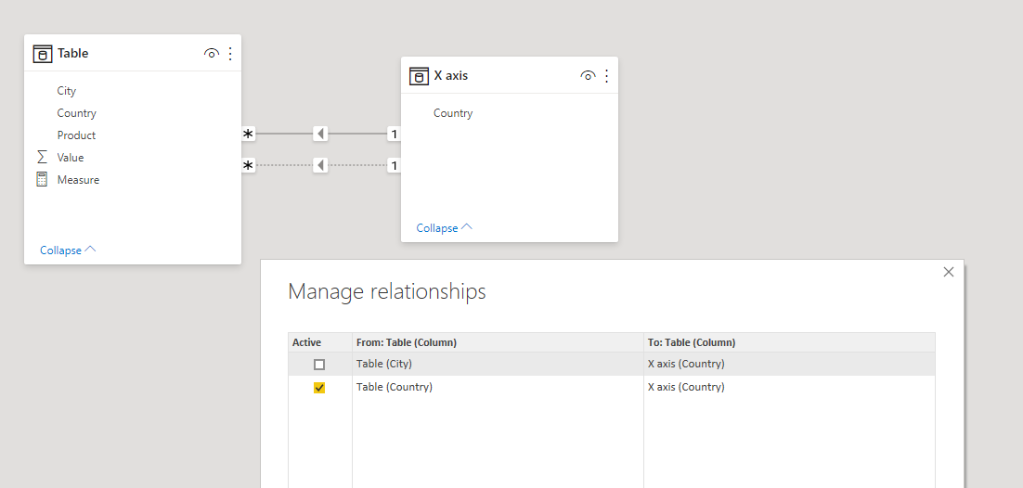Toggle visibility eye on X axis card
Image resolution: width=1023 pixels, height=488 pixels.
[588, 76]
